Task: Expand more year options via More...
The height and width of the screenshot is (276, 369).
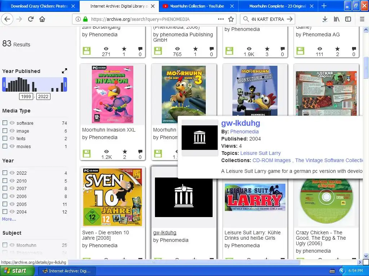Action: tap(9, 219)
